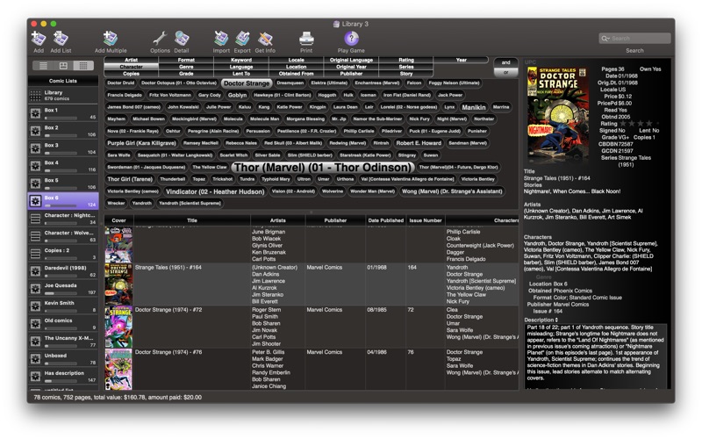Sort by the Issue Number column header

pyautogui.click(x=426, y=220)
